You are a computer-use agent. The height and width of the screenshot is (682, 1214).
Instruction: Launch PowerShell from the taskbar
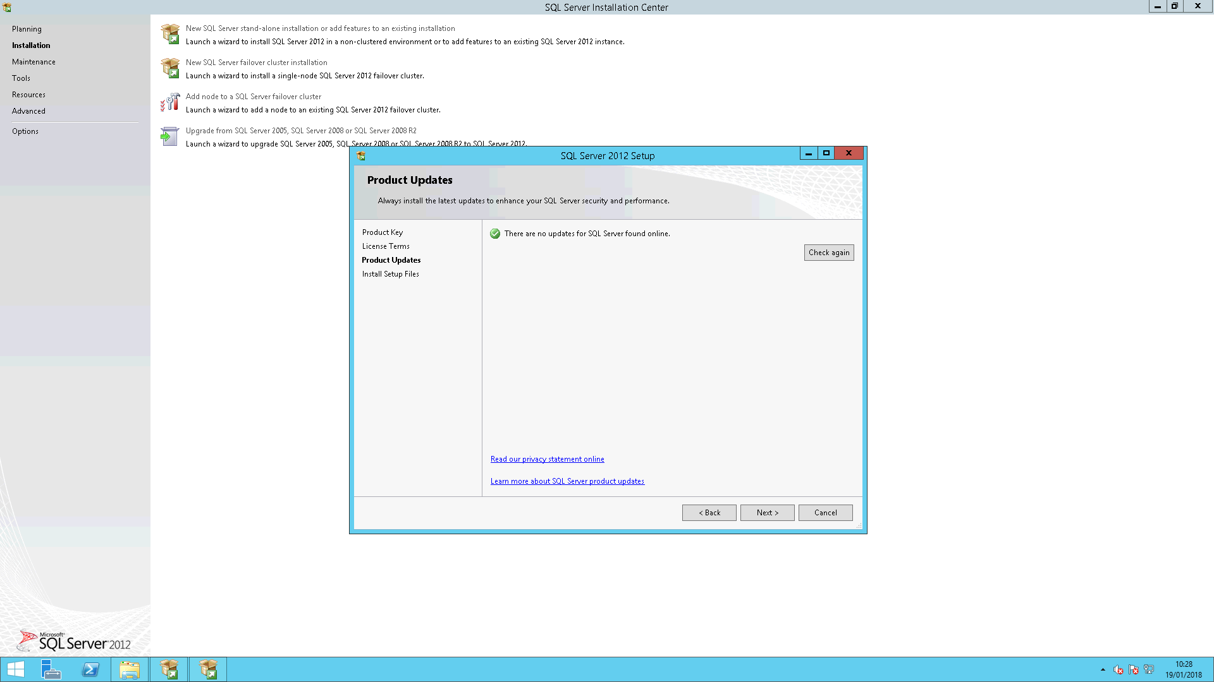pos(90,669)
